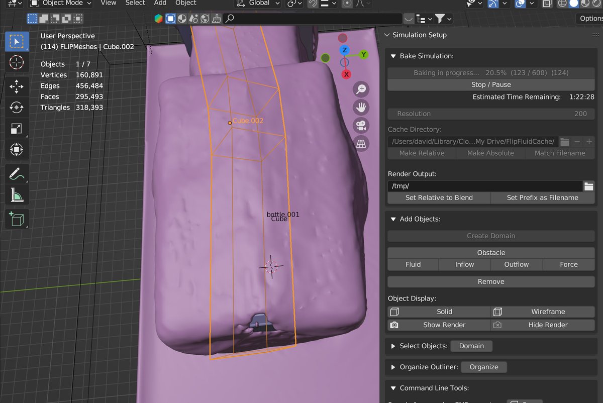603x403 pixels.
Task: Open the Select menu
Action: tap(135, 3)
